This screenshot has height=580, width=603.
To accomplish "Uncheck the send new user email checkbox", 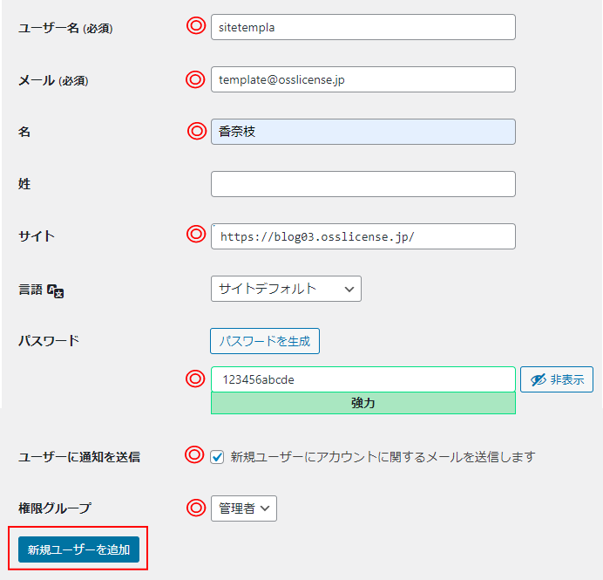I will [218, 456].
